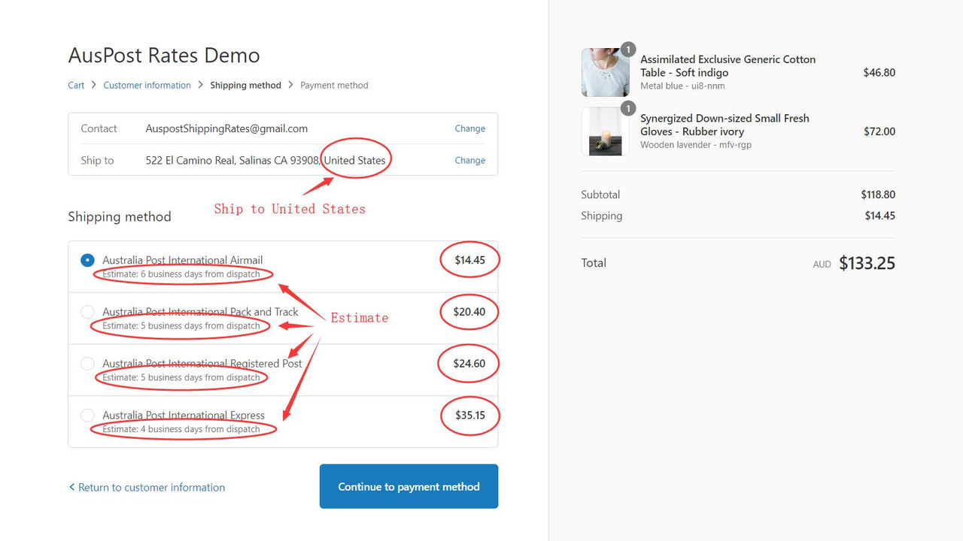Select the Australia Post International Airmail option
The height and width of the screenshot is (541, 963).
87,259
